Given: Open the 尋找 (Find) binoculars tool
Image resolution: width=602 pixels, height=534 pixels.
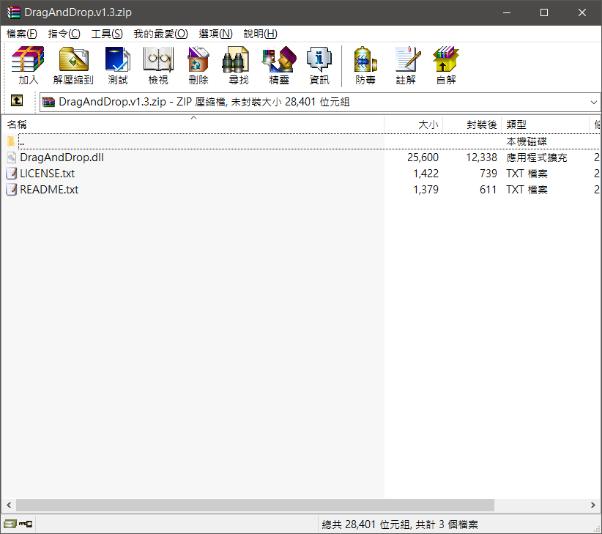Looking at the screenshot, I should [238, 66].
